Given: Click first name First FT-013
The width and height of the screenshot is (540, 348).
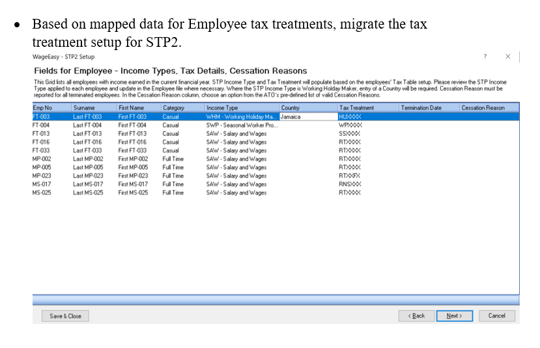Looking at the screenshot, I should pyautogui.click(x=132, y=134).
